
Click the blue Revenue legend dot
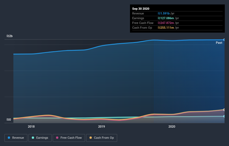click(9, 138)
